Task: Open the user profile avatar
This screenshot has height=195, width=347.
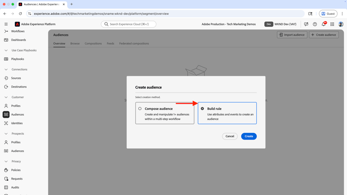Action: click(341, 24)
